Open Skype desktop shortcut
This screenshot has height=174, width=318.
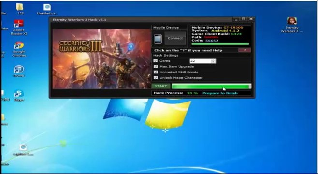coord(19,95)
